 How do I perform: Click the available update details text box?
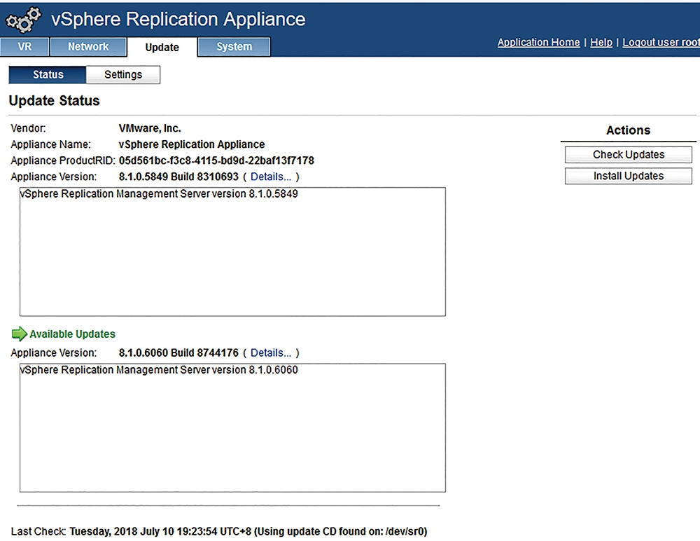[232, 428]
